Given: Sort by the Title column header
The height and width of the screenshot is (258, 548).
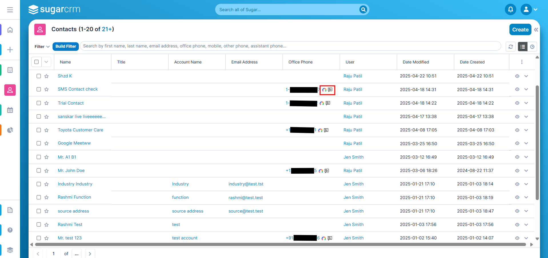Looking at the screenshot, I should (x=121, y=62).
